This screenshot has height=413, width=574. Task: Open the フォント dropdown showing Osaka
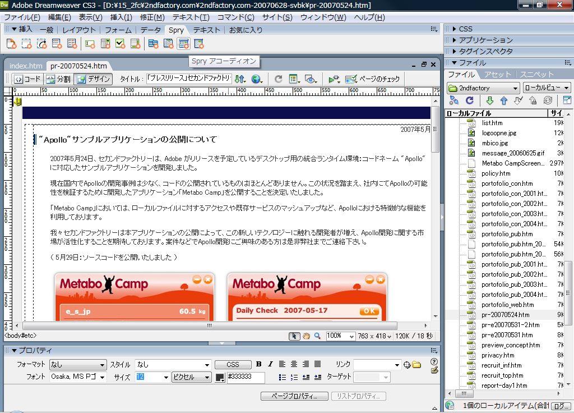point(78,377)
